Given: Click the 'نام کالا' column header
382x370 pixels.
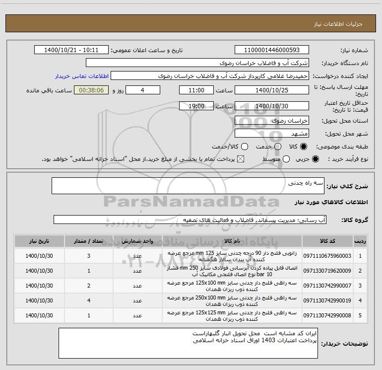Looking at the screenshot, I should pyautogui.click(x=232, y=241).
